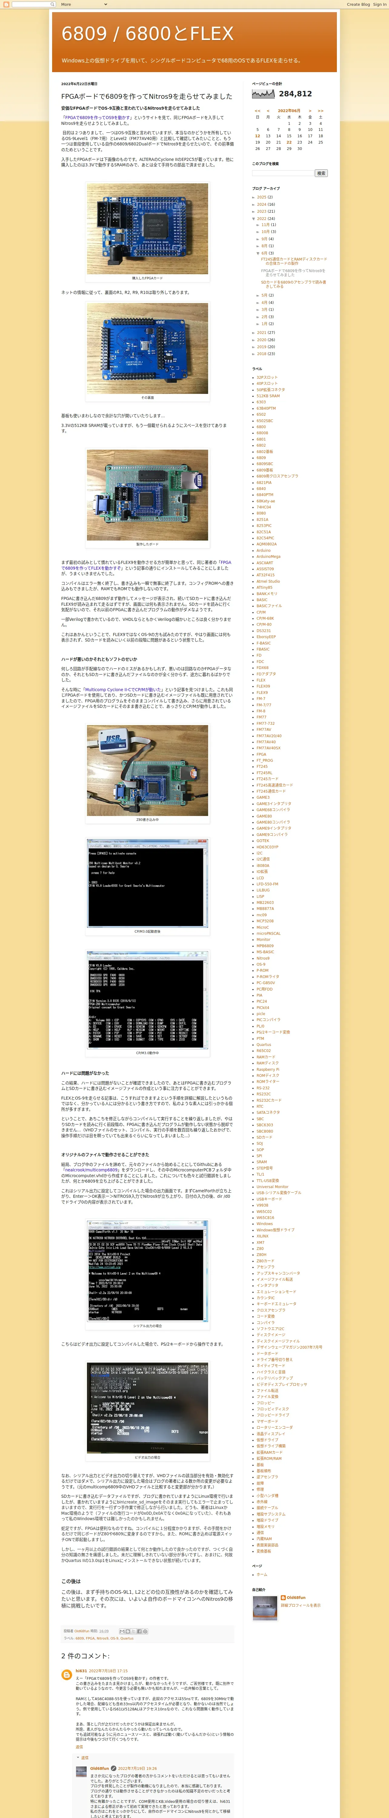This screenshot has width=389, height=1818.
Task: Open the ホーム page link
Action: click(262, 1574)
